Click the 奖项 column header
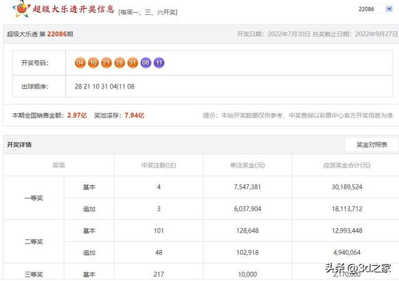The image size is (399, 281). (x=59, y=165)
